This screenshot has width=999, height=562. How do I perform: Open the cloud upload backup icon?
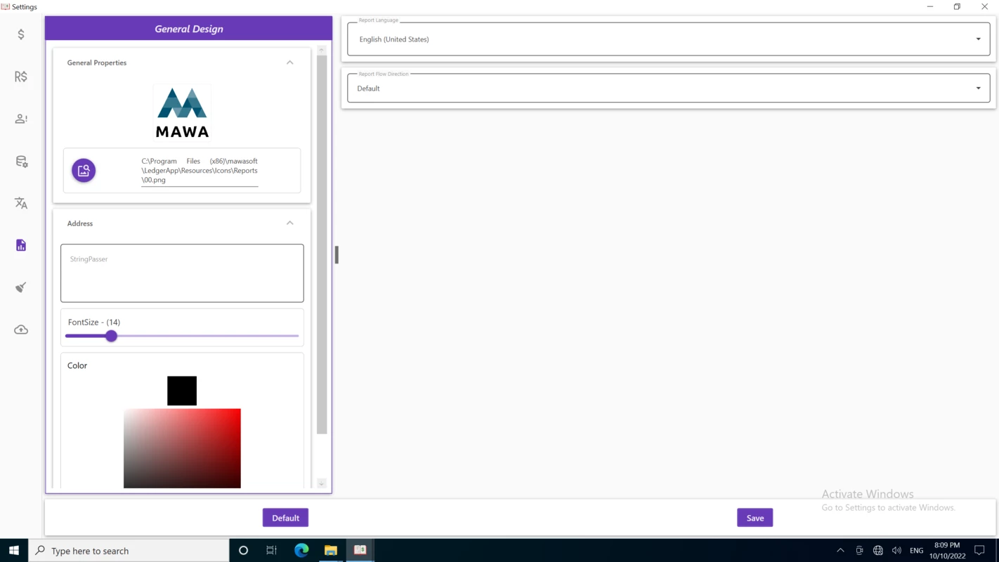(21, 329)
